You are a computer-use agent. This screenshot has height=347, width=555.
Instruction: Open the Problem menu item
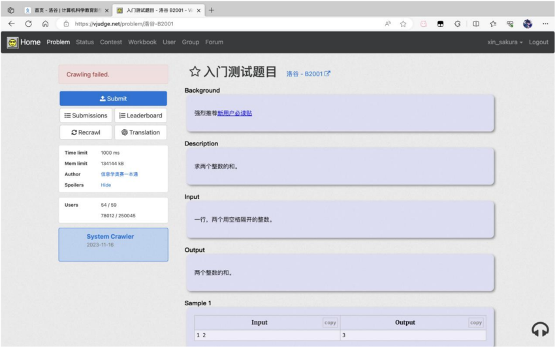coord(58,42)
